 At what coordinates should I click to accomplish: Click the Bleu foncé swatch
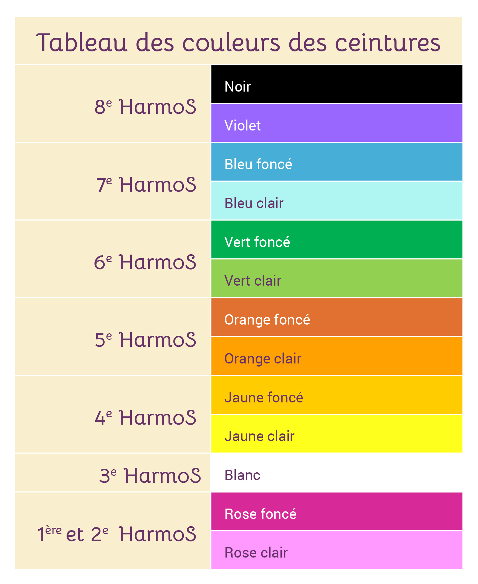pyautogui.click(x=337, y=162)
